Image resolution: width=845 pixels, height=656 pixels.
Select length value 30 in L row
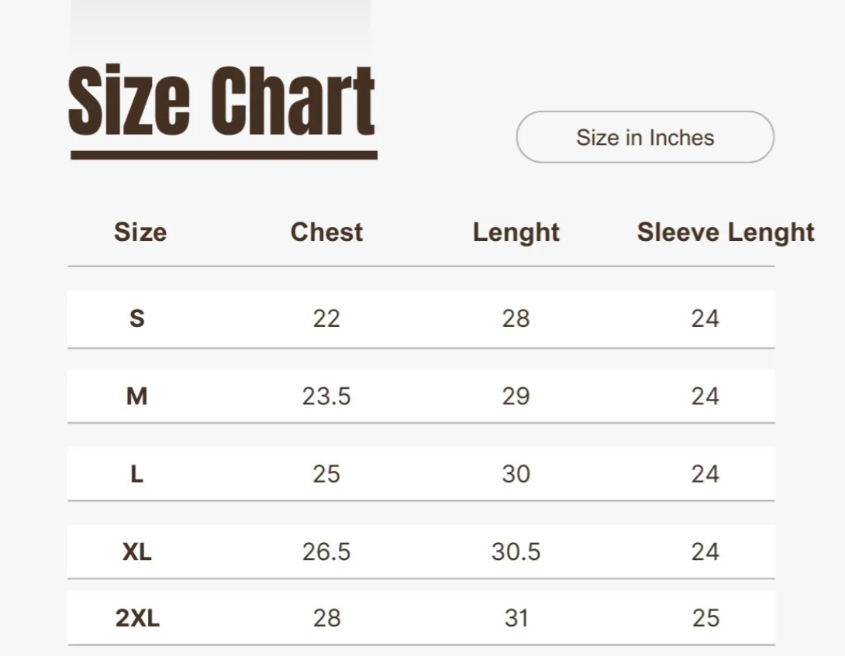(516, 474)
